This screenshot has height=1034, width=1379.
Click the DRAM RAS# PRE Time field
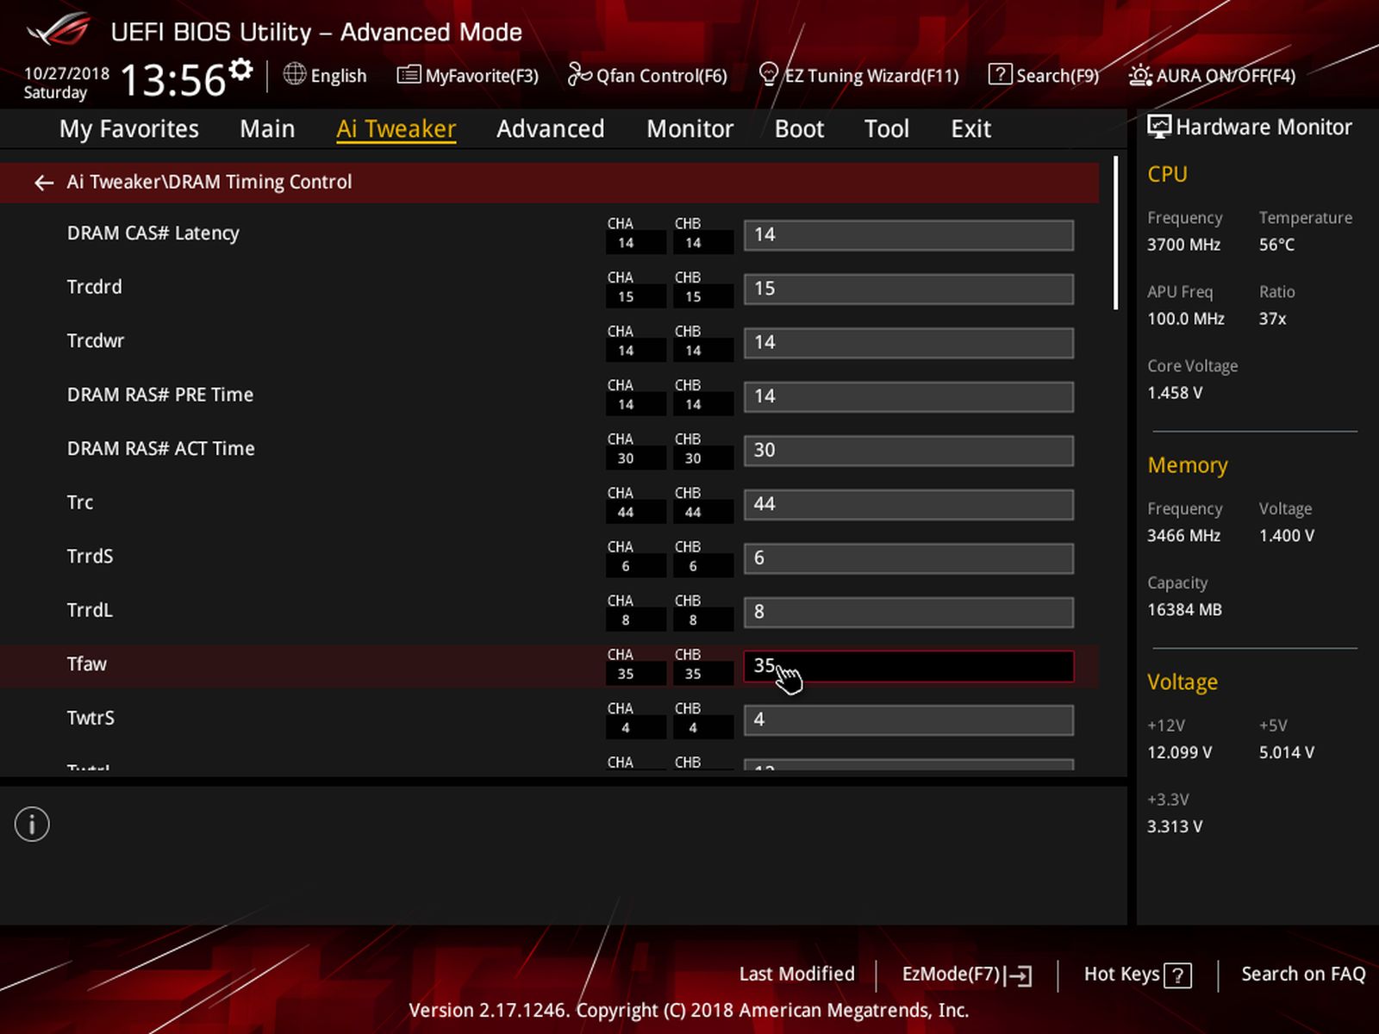click(x=909, y=397)
